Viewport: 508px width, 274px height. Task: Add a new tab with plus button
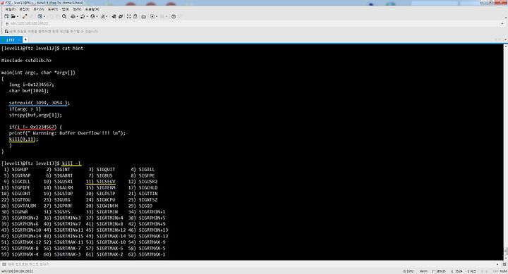(x=25, y=39)
